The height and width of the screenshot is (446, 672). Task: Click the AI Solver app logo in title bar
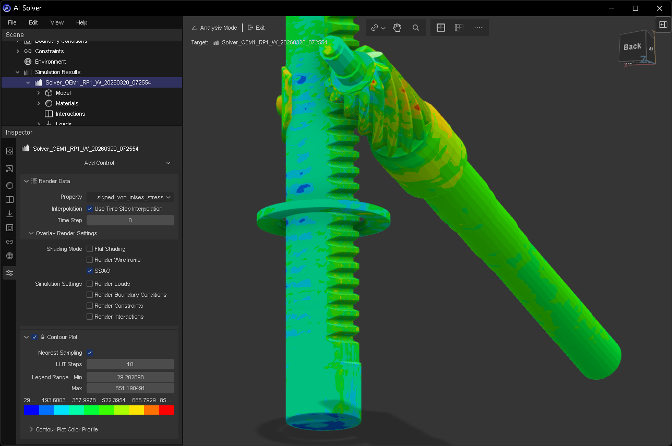tap(7, 8)
